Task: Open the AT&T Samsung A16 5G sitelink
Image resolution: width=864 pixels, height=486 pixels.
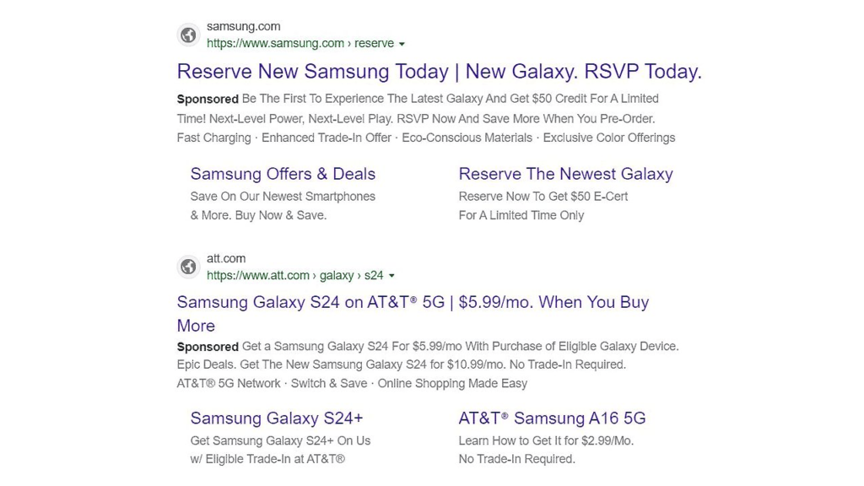Action: 552,418
